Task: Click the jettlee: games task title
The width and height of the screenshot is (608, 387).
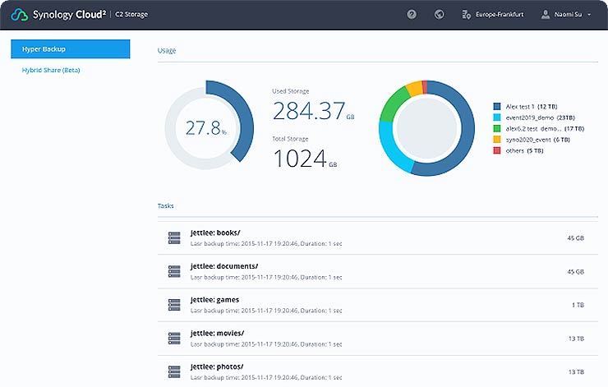Action: [x=214, y=299]
